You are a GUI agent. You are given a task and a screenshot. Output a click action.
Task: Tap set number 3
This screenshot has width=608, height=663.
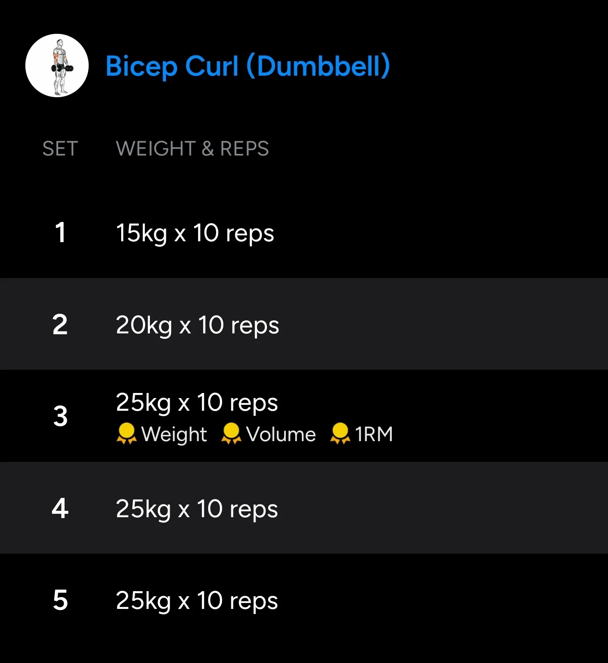[x=60, y=416]
